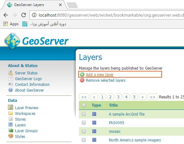The height and width of the screenshot is (144, 184).
Task: Open the Workspaces link
Action: click(25, 113)
